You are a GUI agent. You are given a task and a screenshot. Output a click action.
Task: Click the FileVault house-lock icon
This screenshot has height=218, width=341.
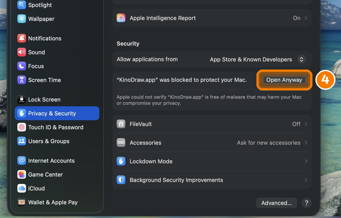[x=121, y=124]
